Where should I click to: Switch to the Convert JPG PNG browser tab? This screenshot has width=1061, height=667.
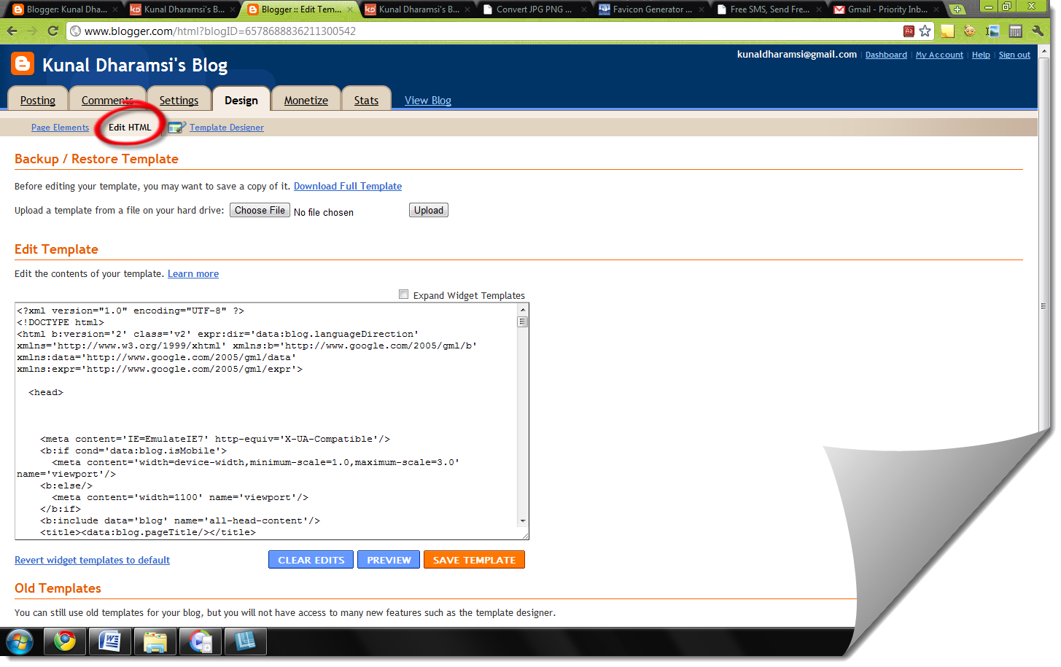(534, 9)
